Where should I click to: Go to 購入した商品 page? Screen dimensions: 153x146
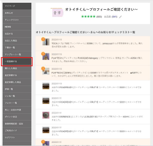tap(17, 68)
